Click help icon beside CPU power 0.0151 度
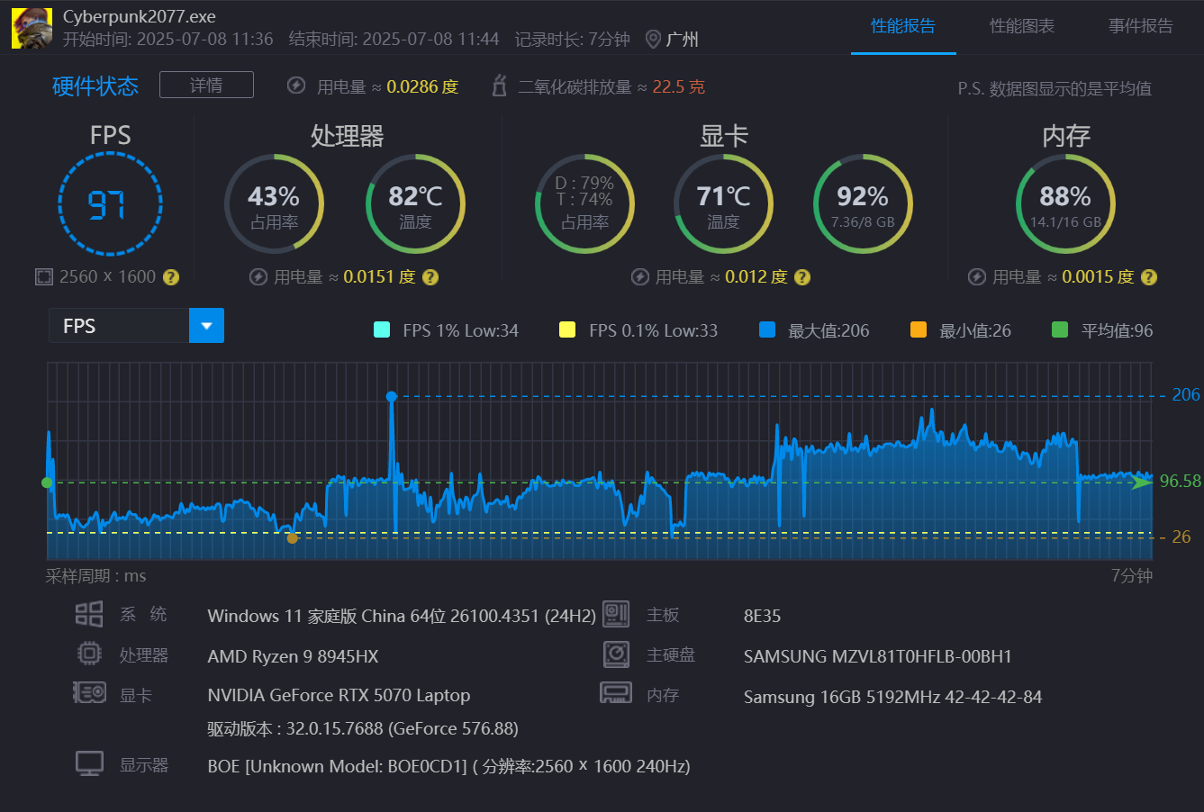Screen dimensions: 1204x812 point(430,277)
